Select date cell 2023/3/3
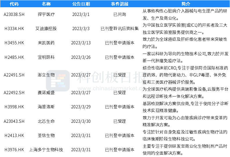Viewport: 230px width, 157px height. click(x=81, y=29)
